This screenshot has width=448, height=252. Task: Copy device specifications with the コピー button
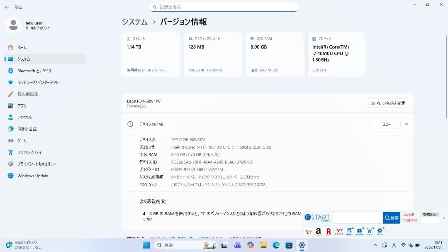(x=386, y=124)
